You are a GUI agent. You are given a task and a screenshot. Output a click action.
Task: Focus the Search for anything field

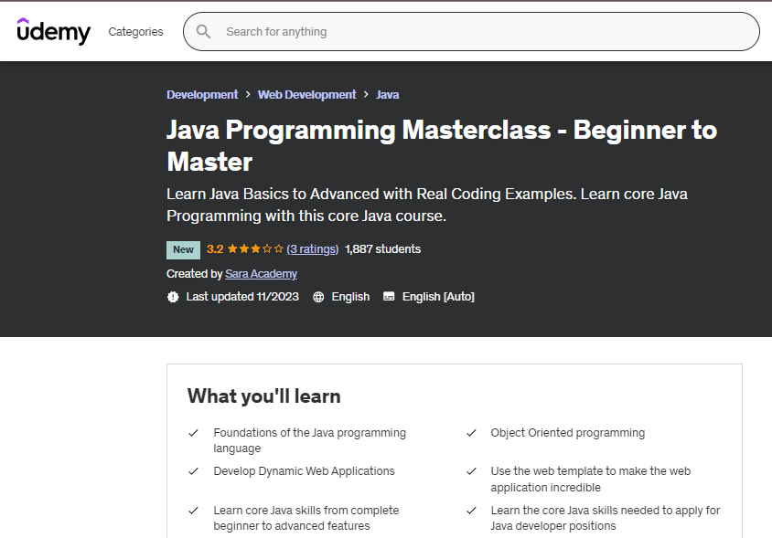point(485,32)
